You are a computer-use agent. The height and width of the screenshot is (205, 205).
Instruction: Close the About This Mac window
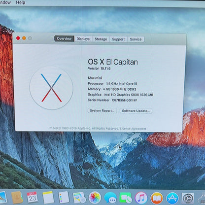18,38
